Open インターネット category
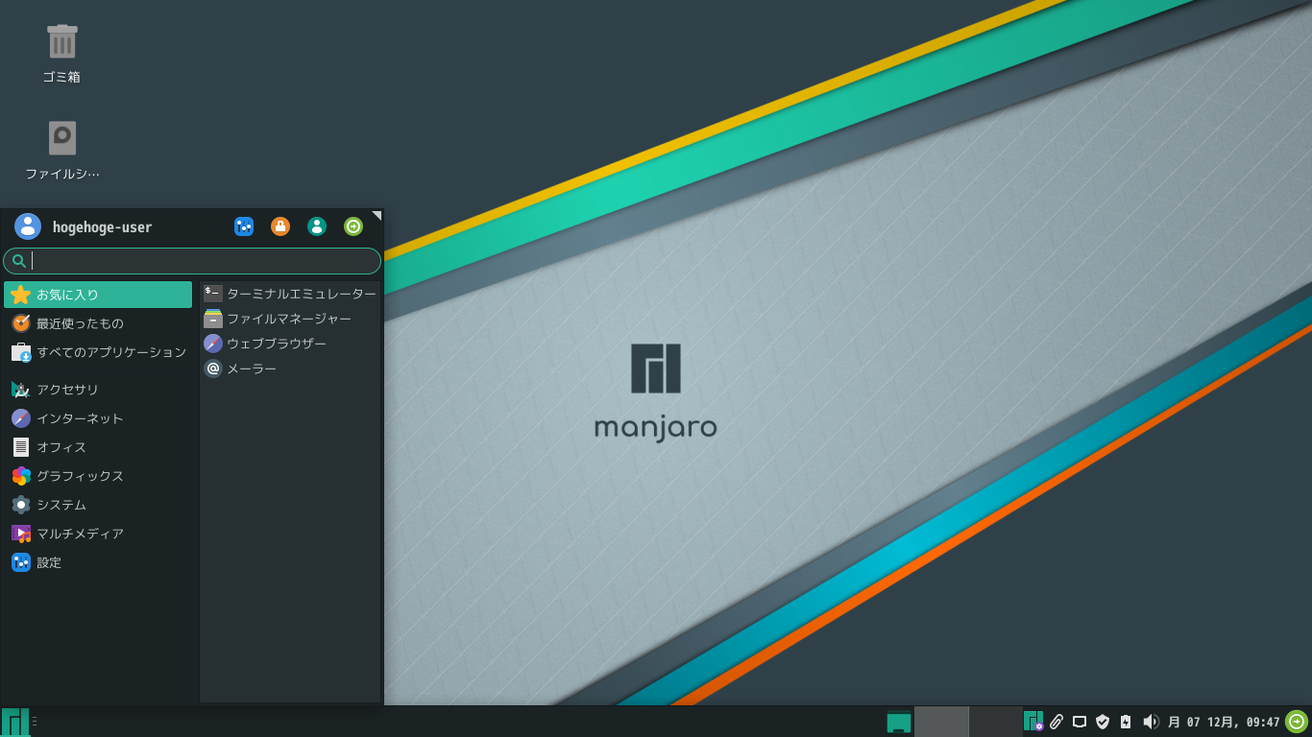Image resolution: width=1312 pixels, height=737 pixels. coord(98,418)
